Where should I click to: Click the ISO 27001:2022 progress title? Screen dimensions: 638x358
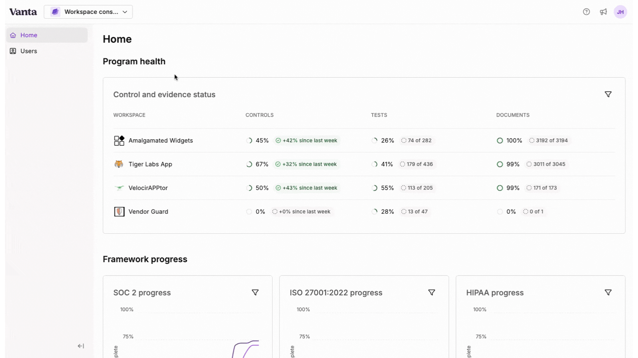336,293
